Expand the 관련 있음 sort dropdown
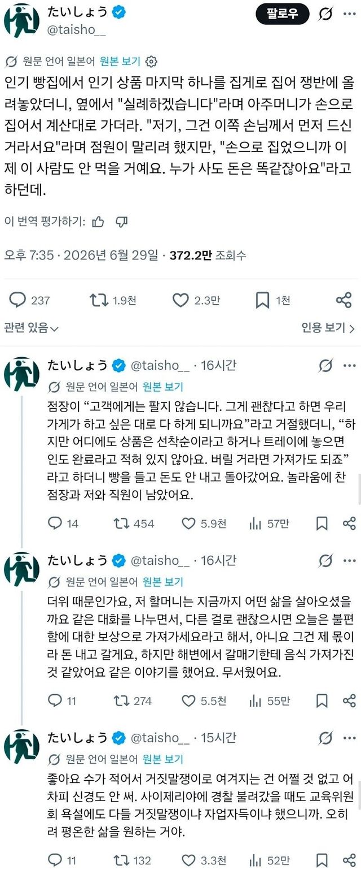This screenshot has width=361, height=874. click(32, 327)
